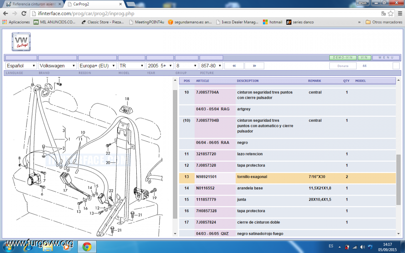Open the Aplicaciones bookmarks shortcut
This screenshot has width=405, height=253.
pos(16,22)
